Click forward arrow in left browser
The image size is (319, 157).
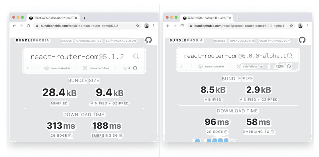pos(21,26)
